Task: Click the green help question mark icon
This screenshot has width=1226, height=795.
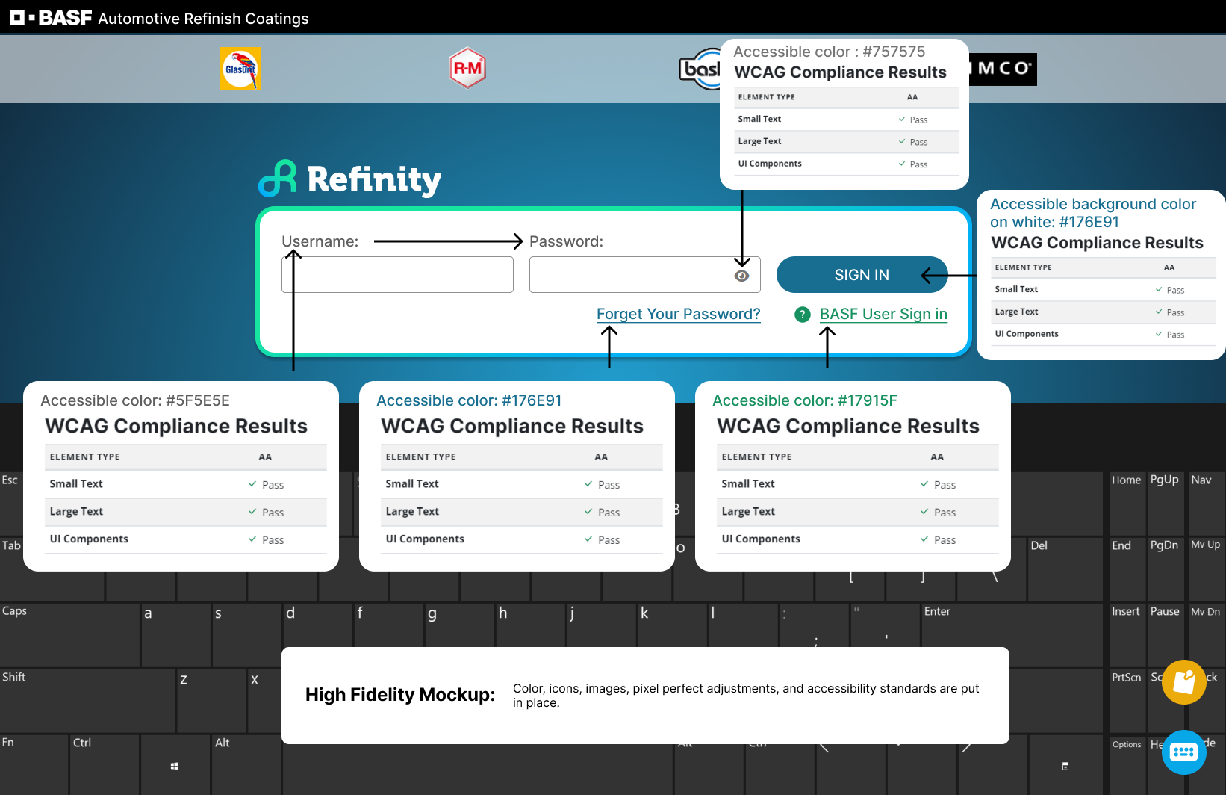Action: (803, 315)
